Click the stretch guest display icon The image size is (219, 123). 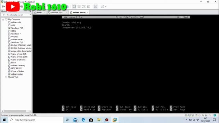click(x=102, y=6)
